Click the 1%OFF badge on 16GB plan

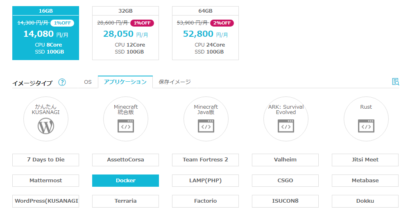[62, 23]
